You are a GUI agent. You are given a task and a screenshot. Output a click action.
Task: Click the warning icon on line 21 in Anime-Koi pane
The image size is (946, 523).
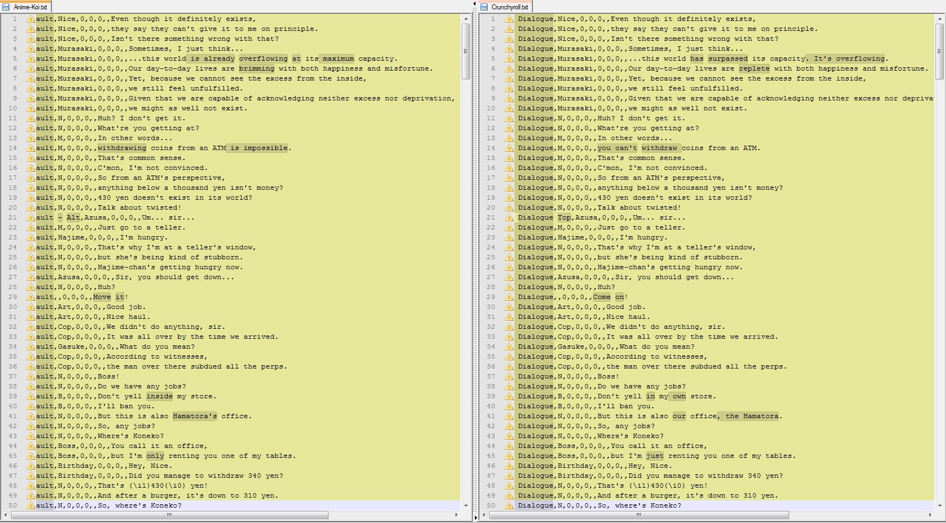coord(31,217)
